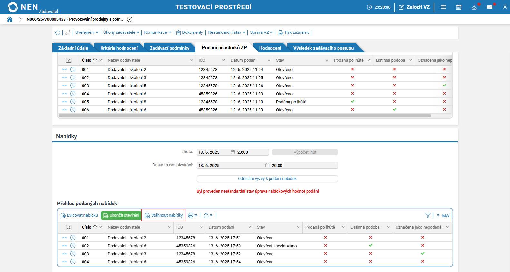Click the refresh record icon

(58, 33)
